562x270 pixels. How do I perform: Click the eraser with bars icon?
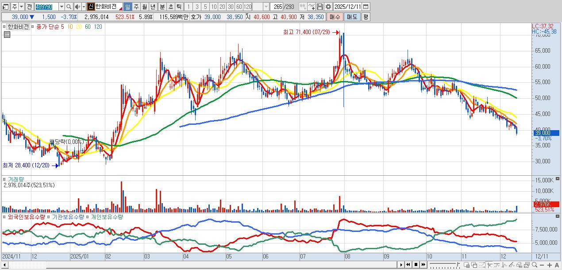(x=519, y=265)
